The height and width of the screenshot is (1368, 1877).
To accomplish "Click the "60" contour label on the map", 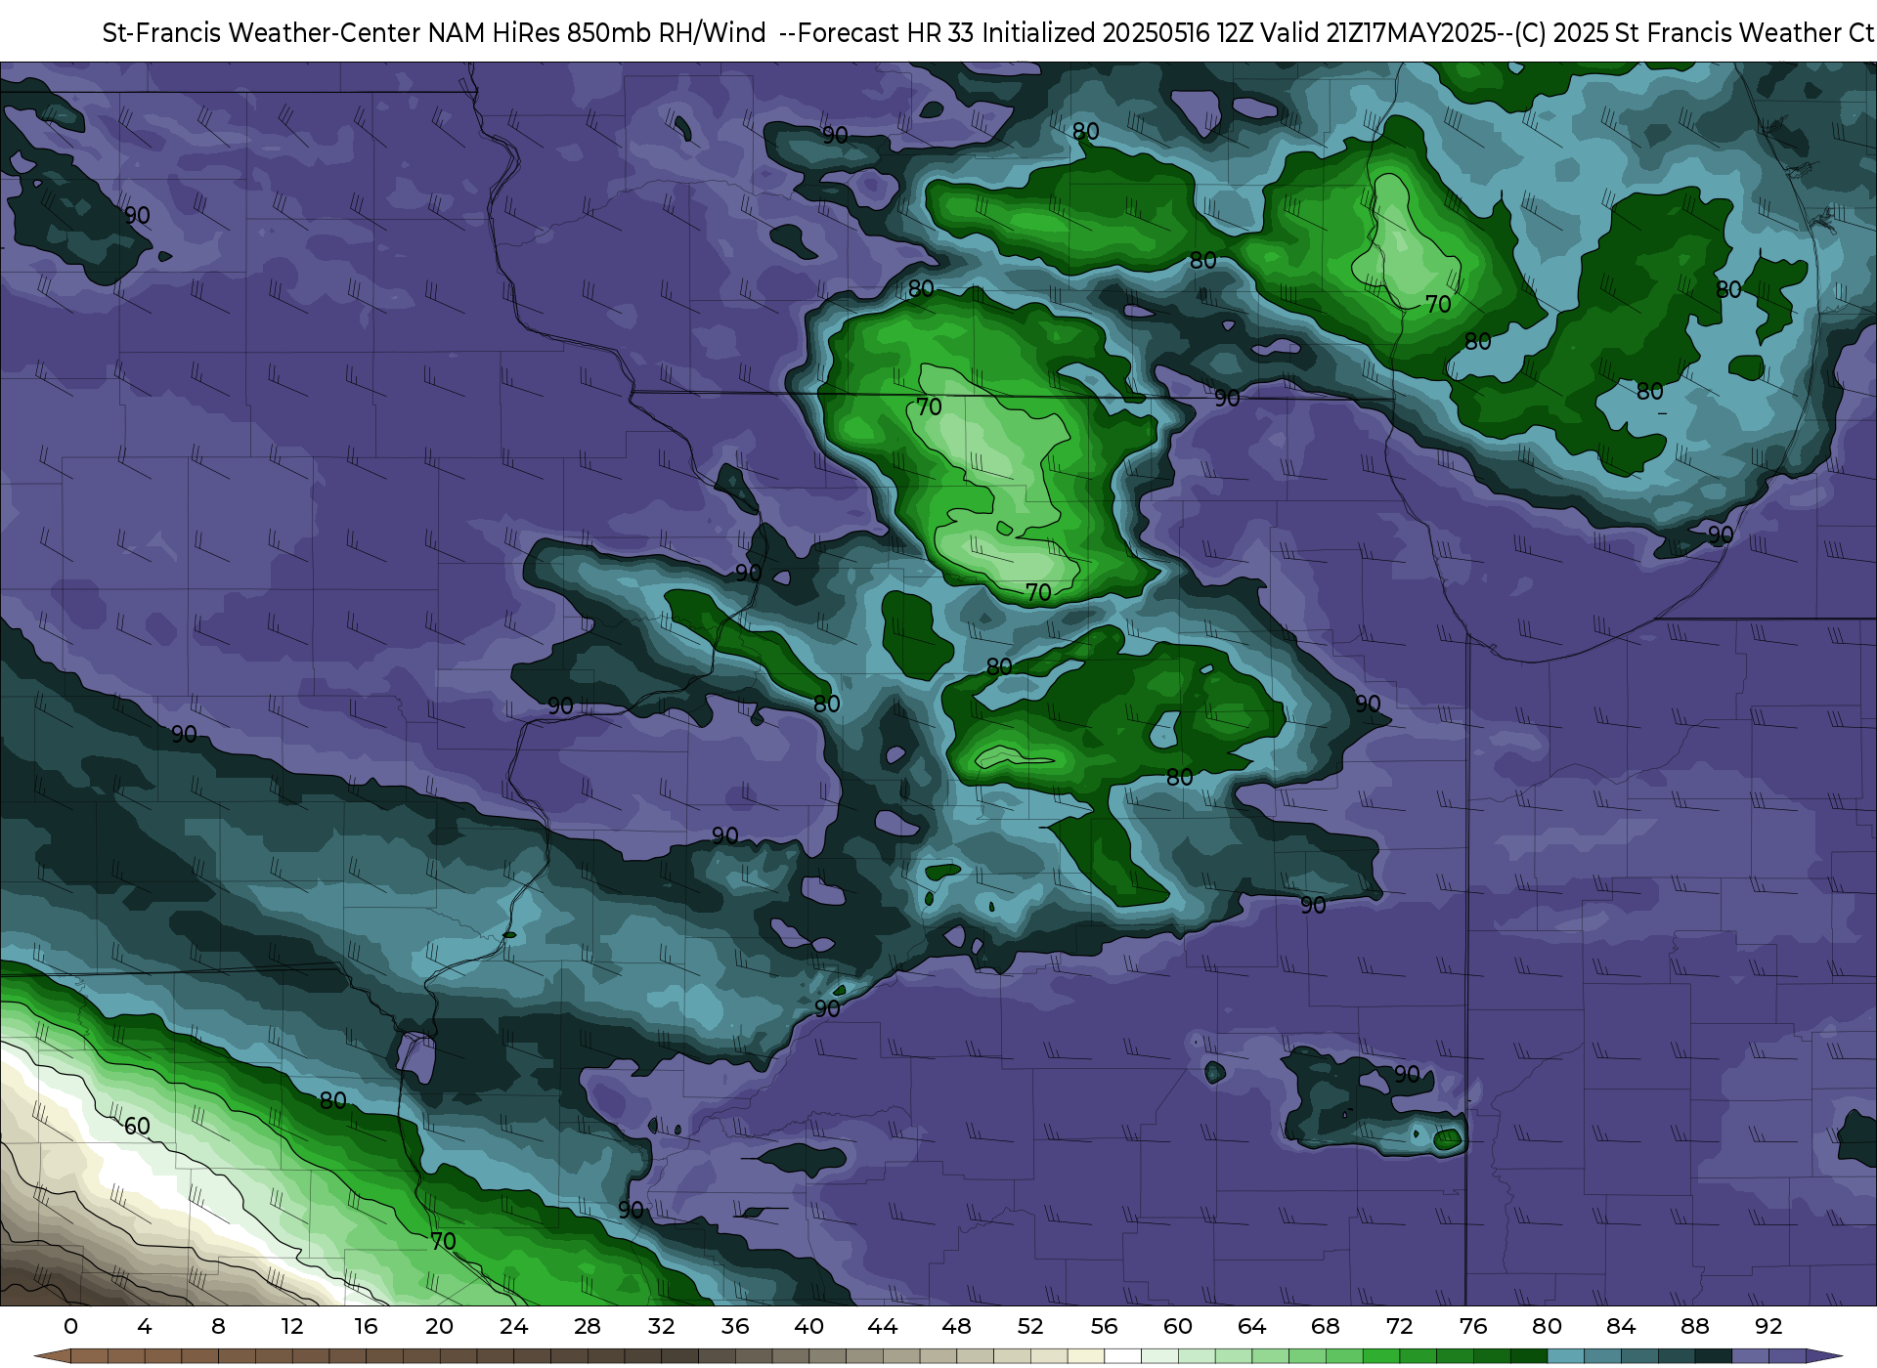I will (x=137, y=1127).
